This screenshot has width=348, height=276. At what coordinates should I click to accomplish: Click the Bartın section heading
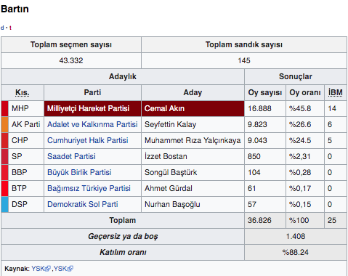coord(15,9)
